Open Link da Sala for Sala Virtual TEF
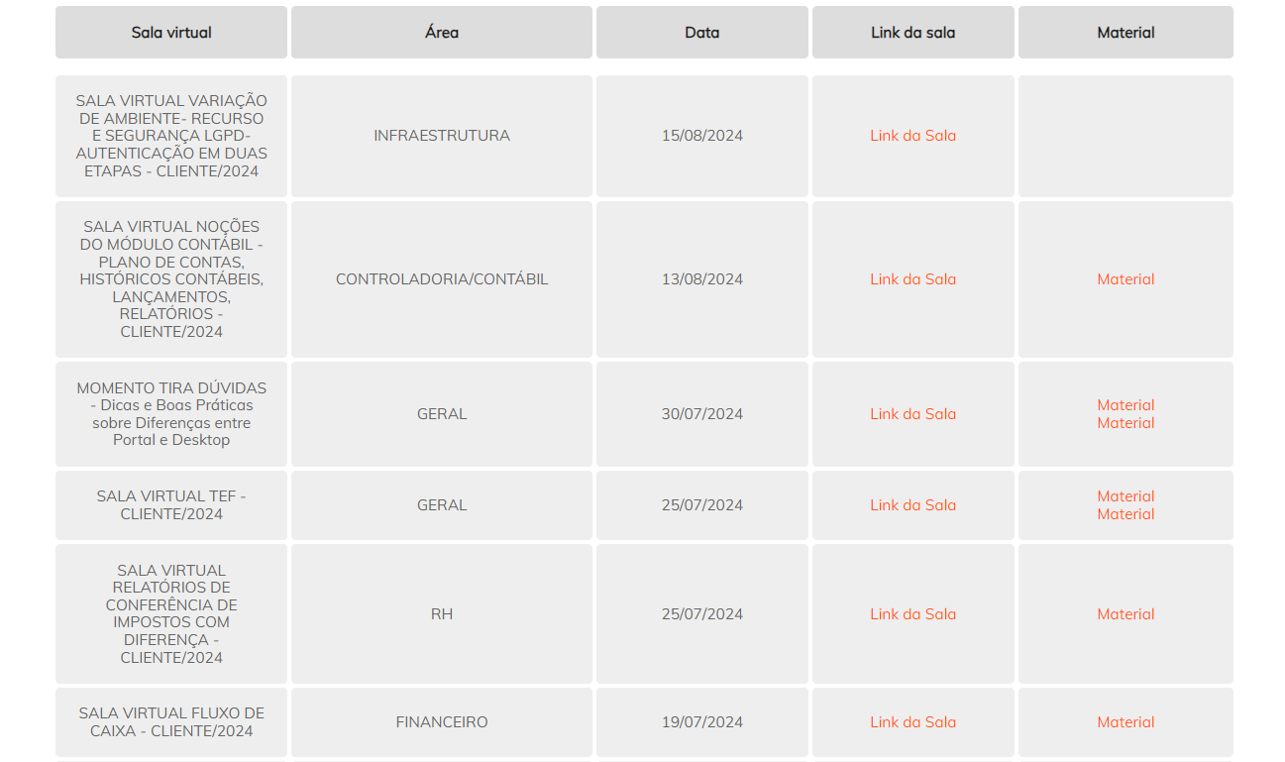1285x762 pixels. click(x=912, y=505)
